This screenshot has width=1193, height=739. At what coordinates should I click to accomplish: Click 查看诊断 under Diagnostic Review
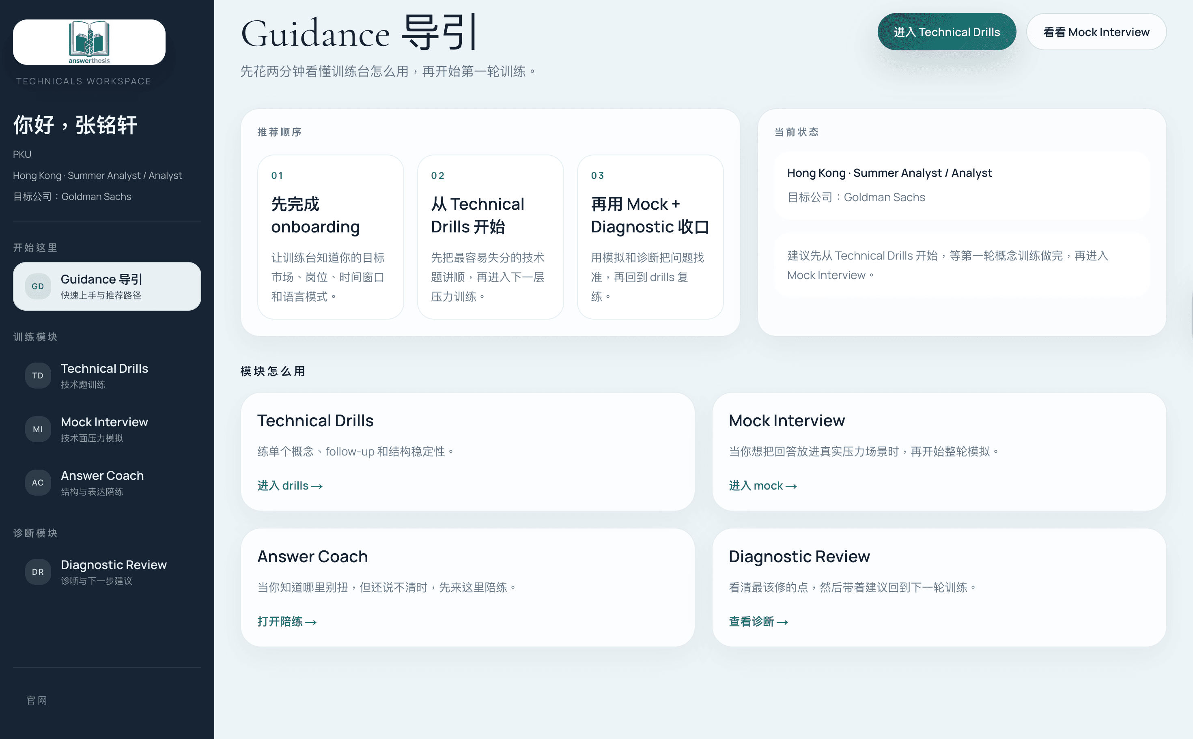(758, 621)
